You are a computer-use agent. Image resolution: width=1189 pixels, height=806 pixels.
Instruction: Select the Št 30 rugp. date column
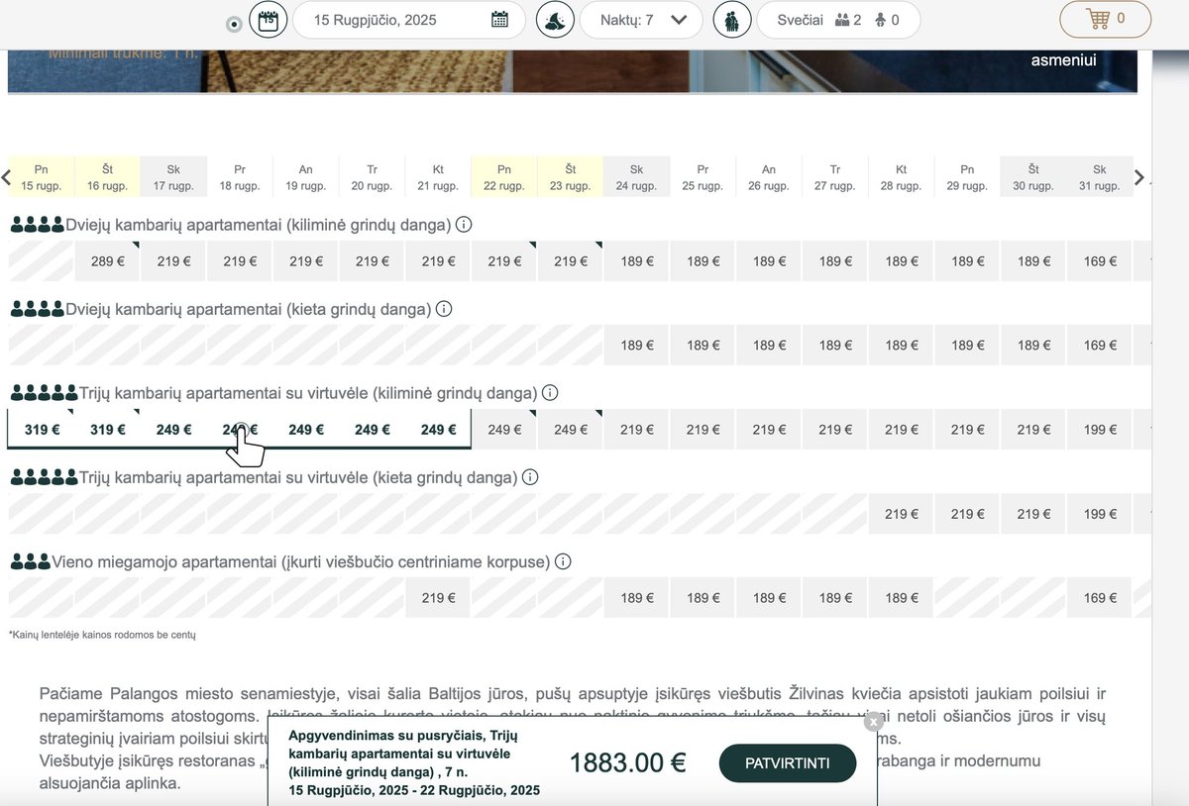1033,177
